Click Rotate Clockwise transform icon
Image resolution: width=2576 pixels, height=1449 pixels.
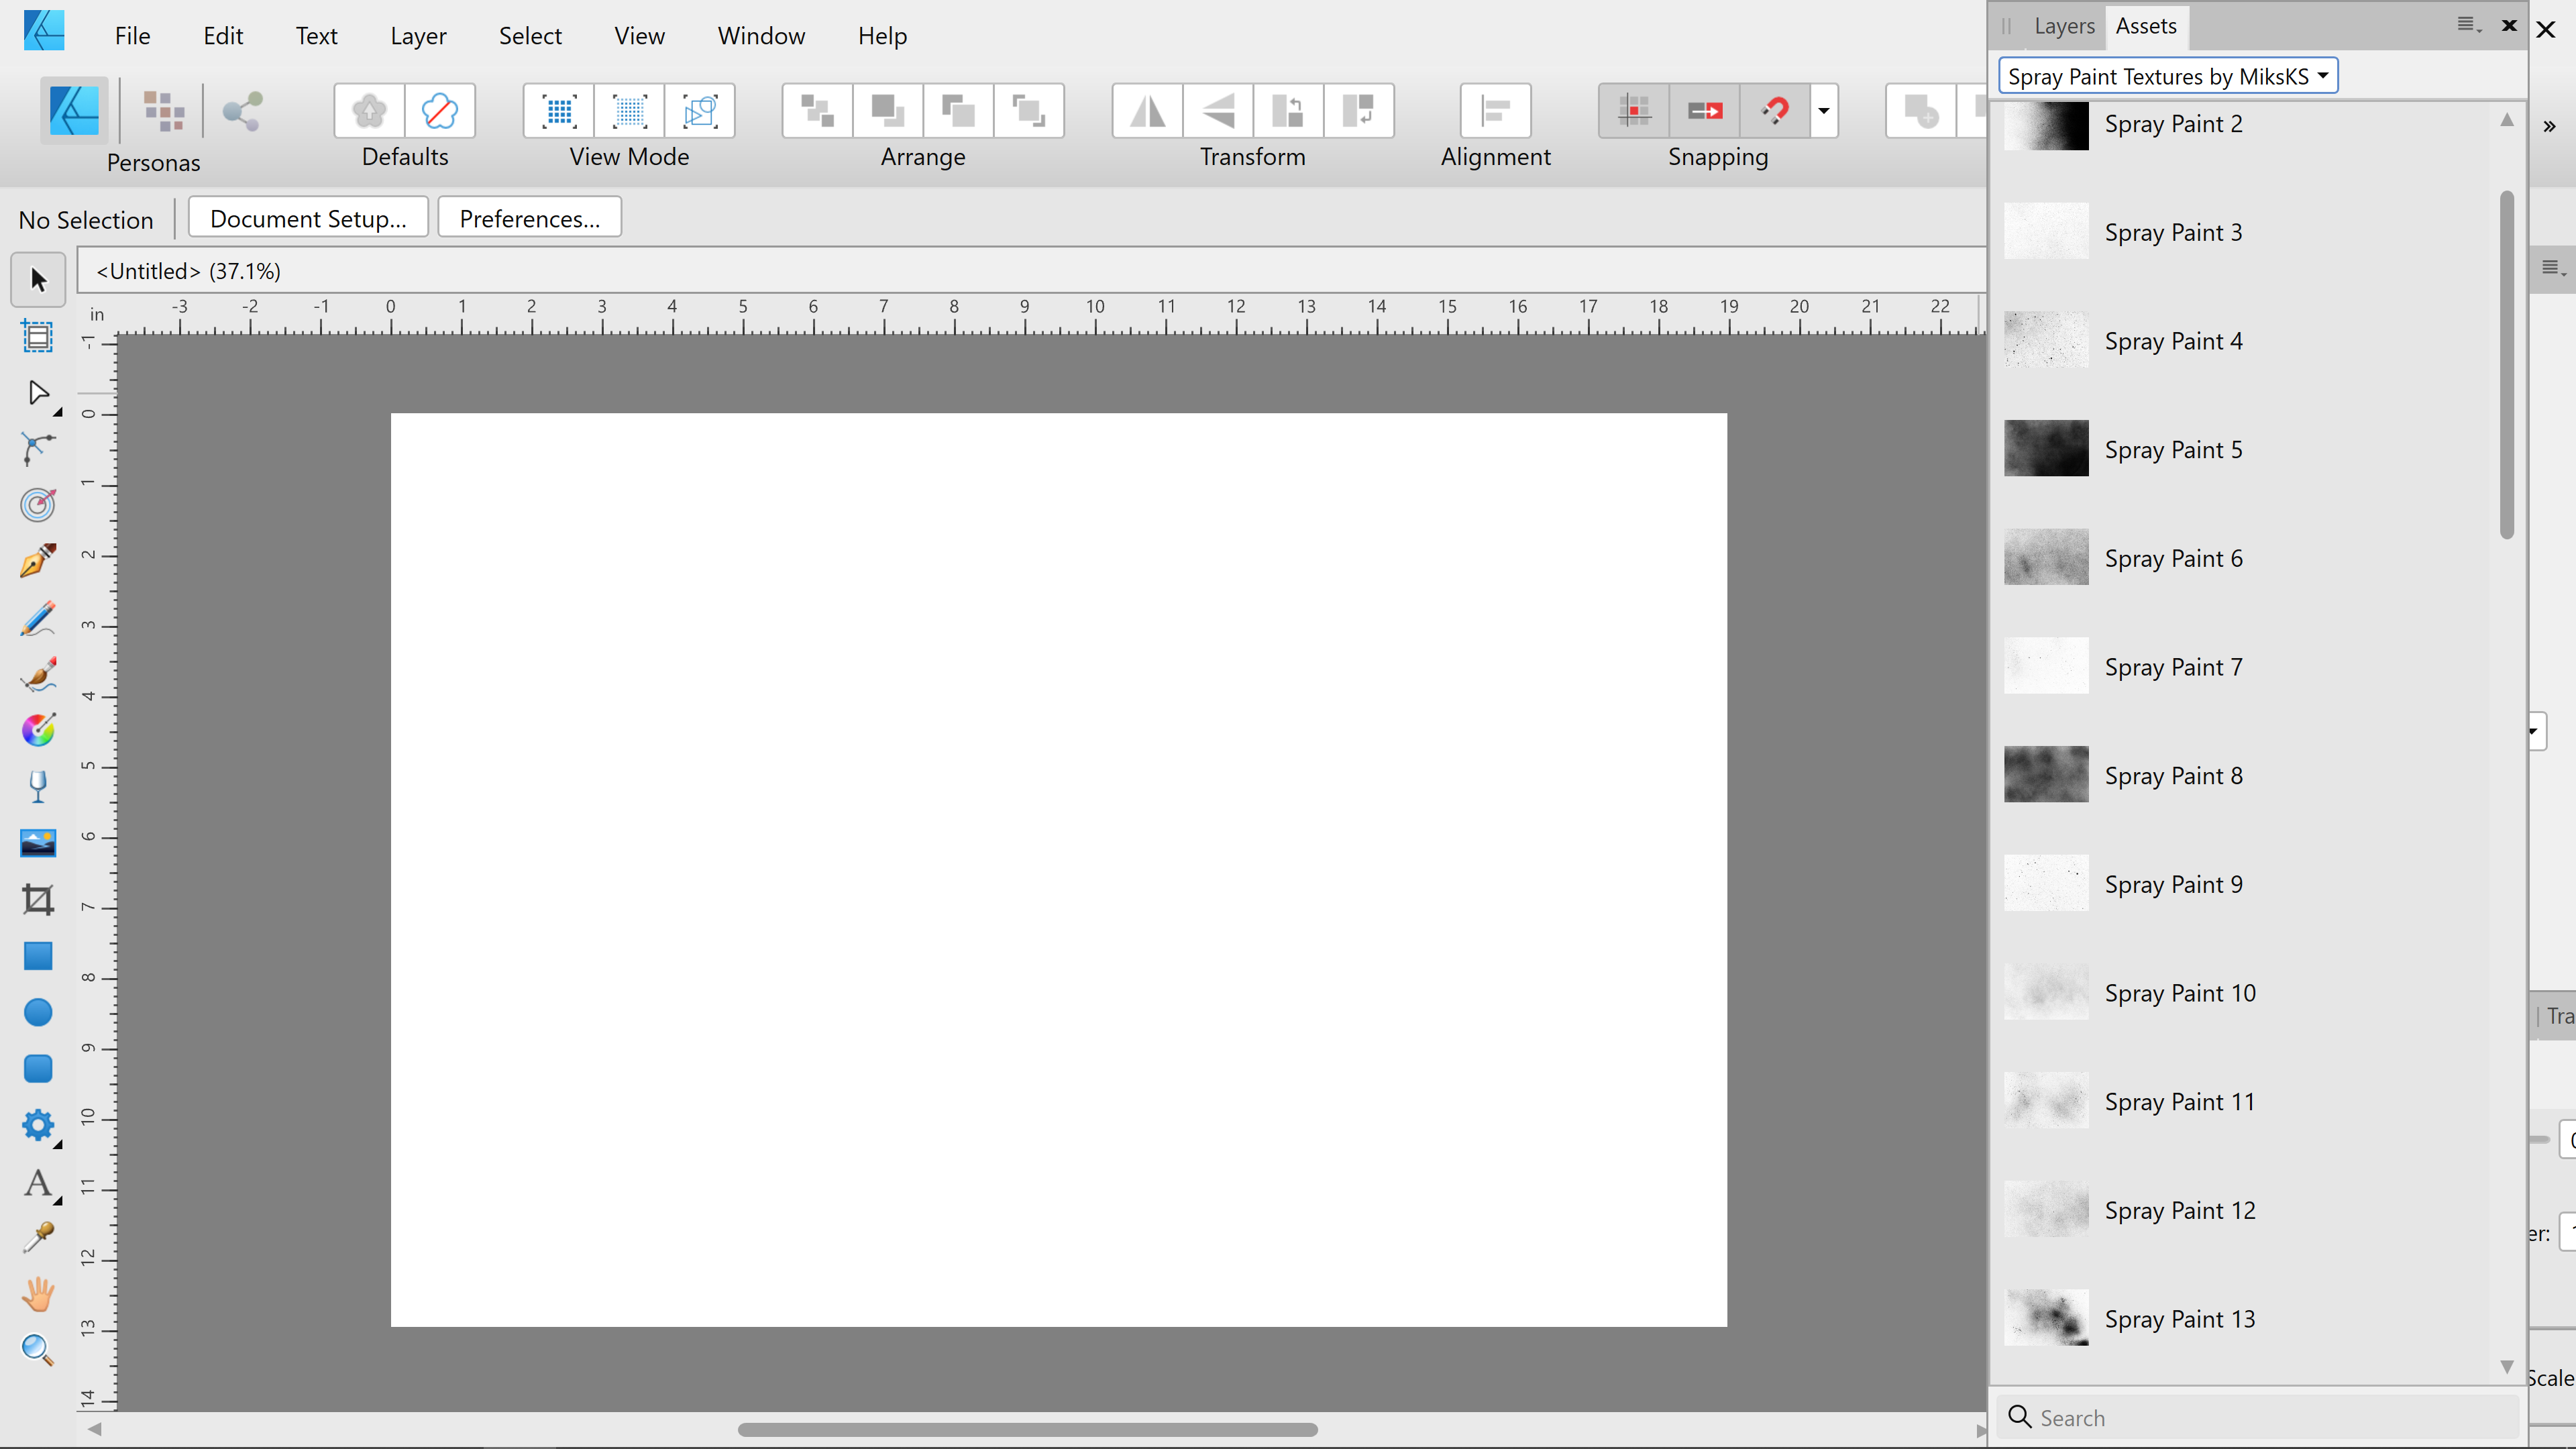pyautogui.click(x=1359, y=110)
